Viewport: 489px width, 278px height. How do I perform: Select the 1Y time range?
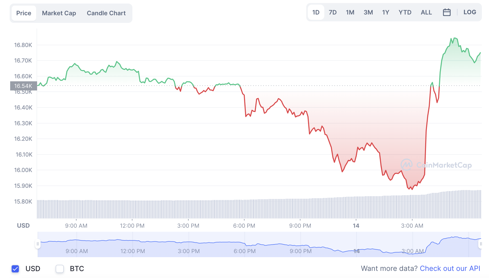click(386, 12)
